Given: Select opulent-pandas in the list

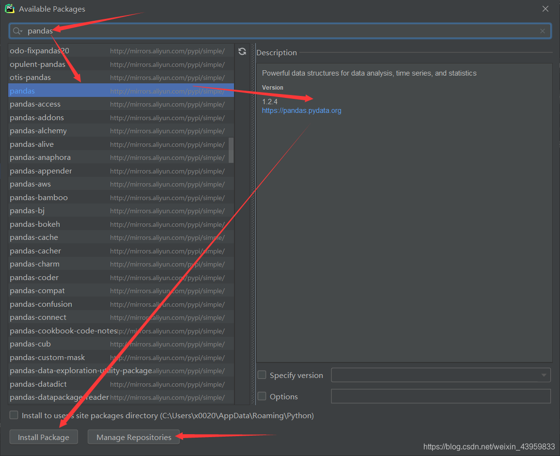Looking at the screenshot, I should (121, 64).
